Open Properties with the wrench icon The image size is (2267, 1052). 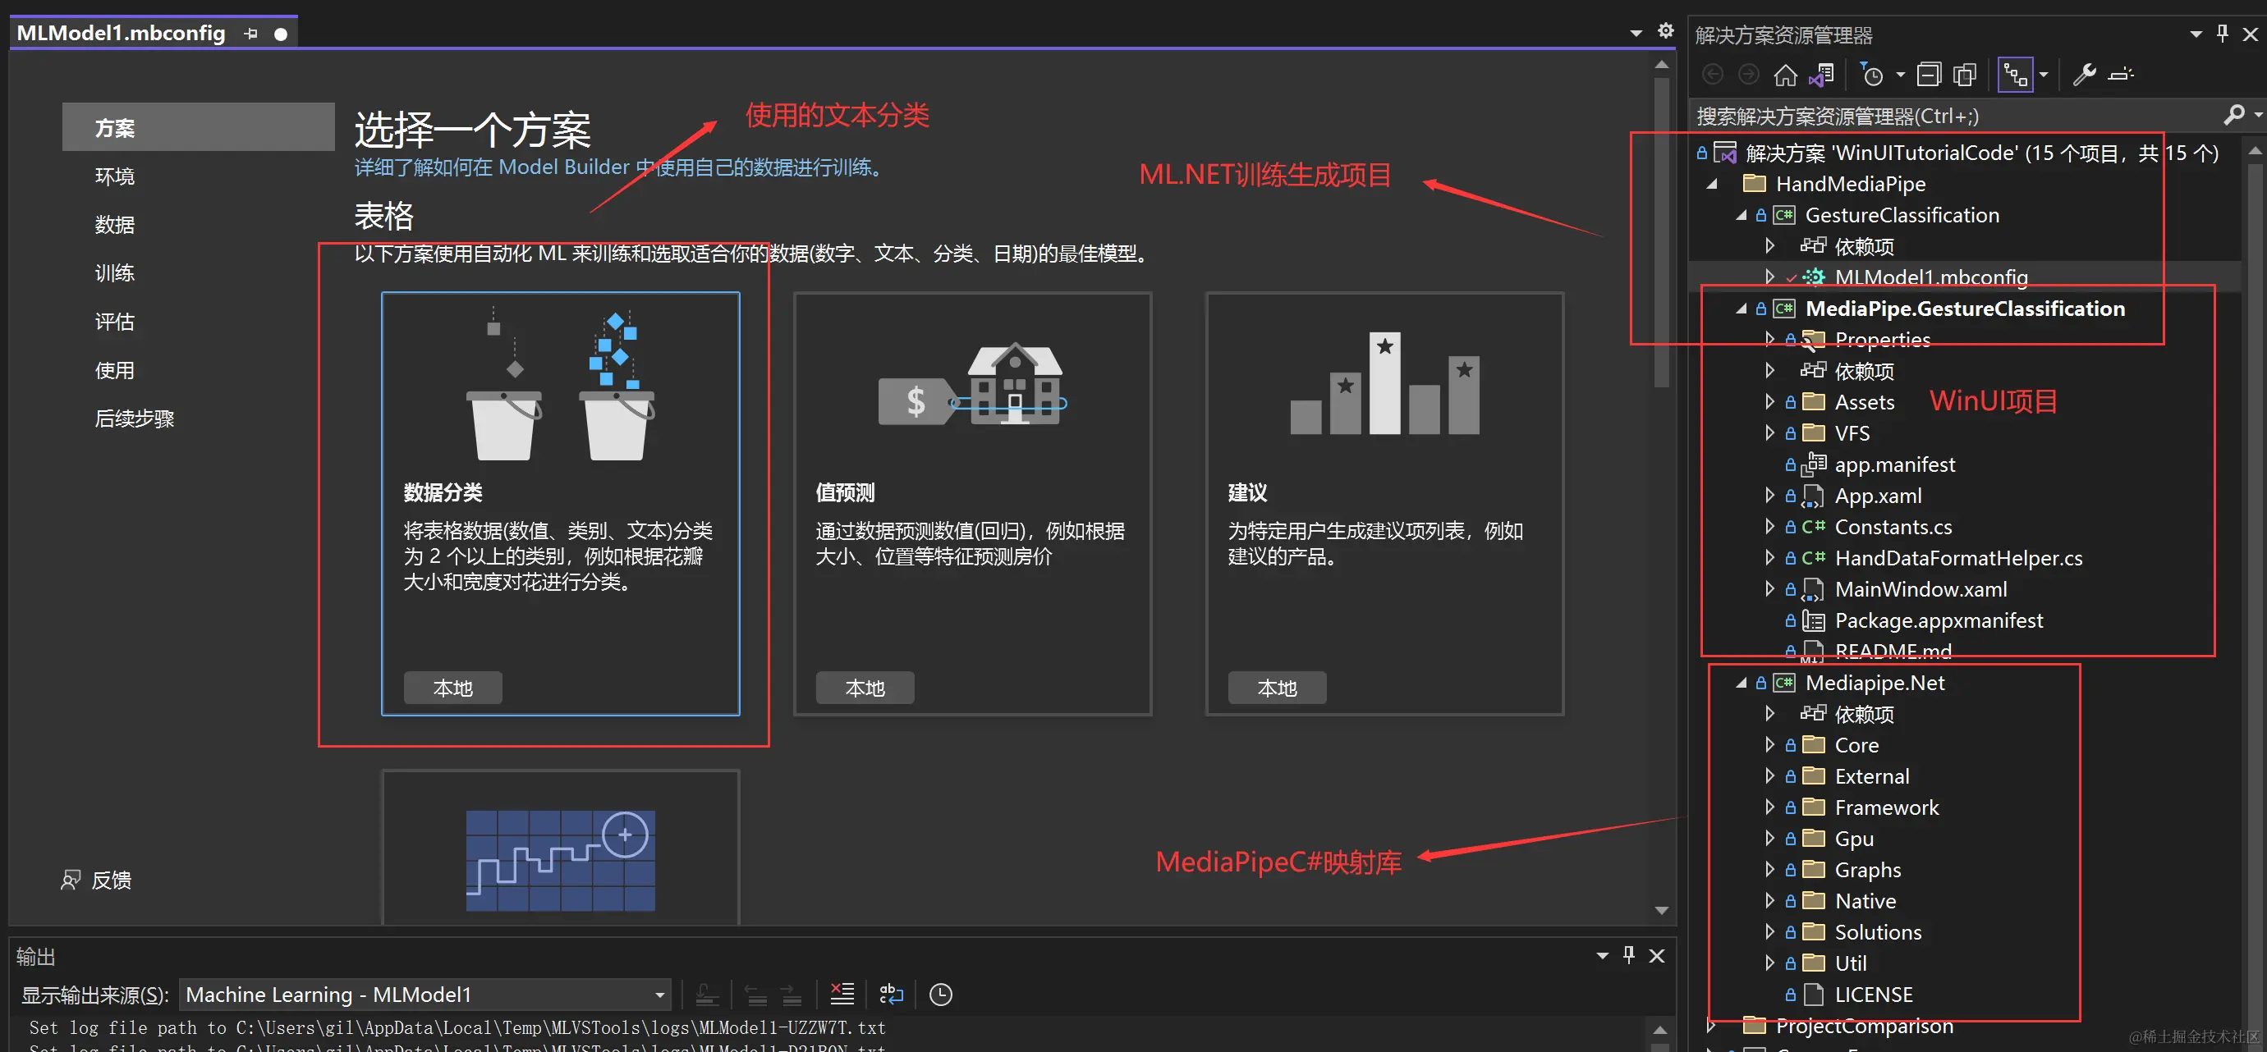coord(2083,75)
